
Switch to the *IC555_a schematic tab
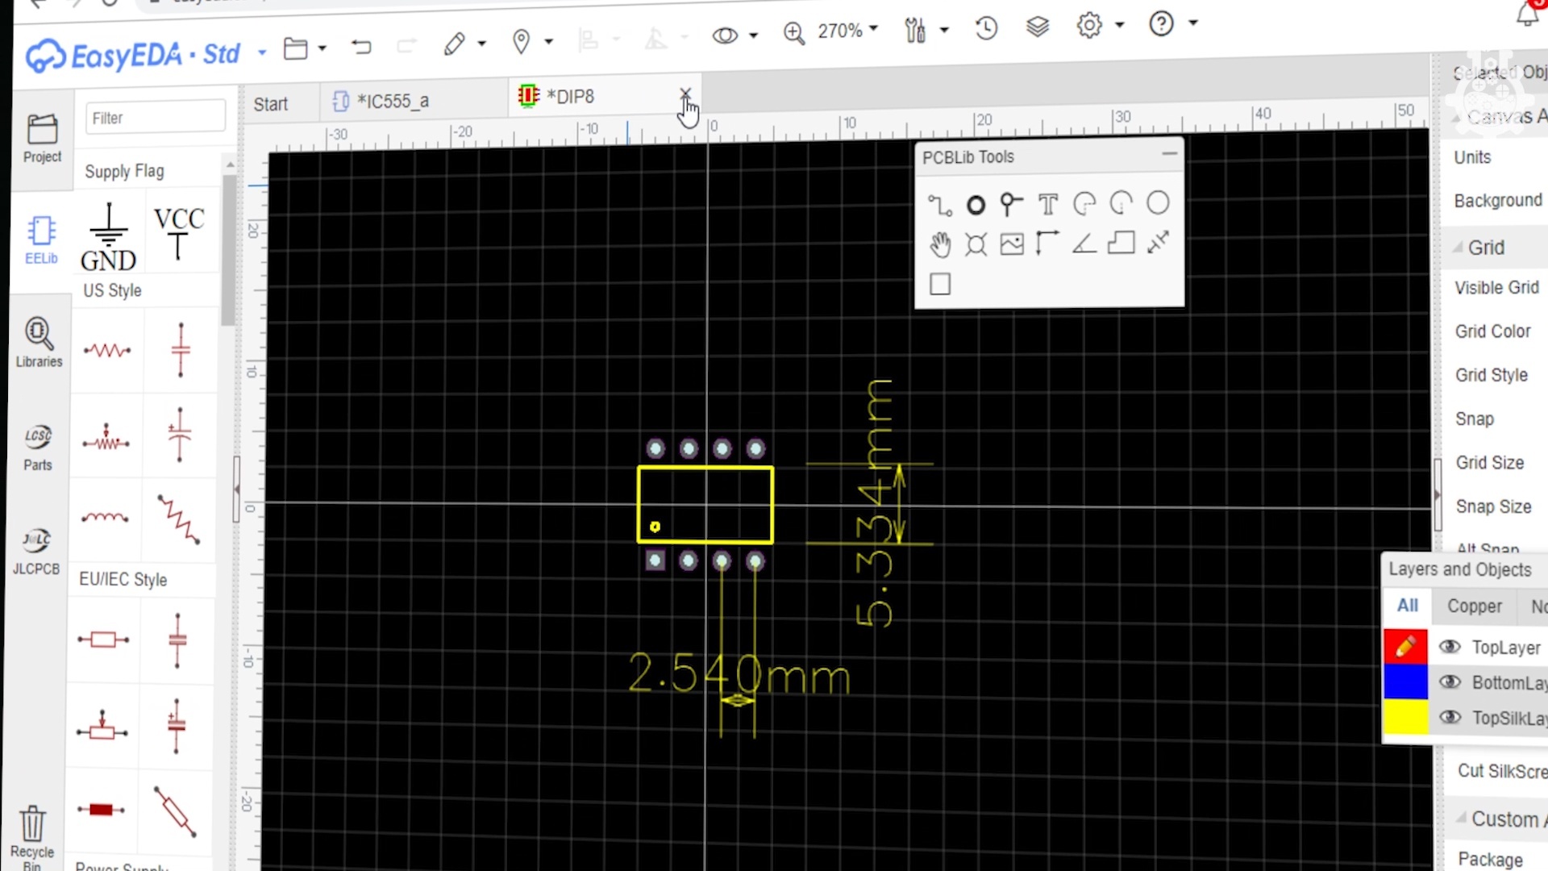pos(393,99)
